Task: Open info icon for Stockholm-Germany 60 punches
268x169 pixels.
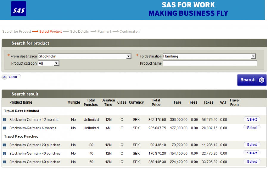Action: 4,162
